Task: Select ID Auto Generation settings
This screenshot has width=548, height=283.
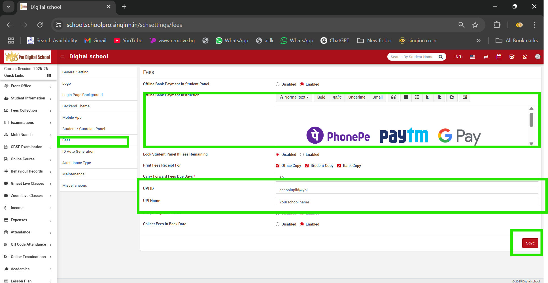Action: 98,152
